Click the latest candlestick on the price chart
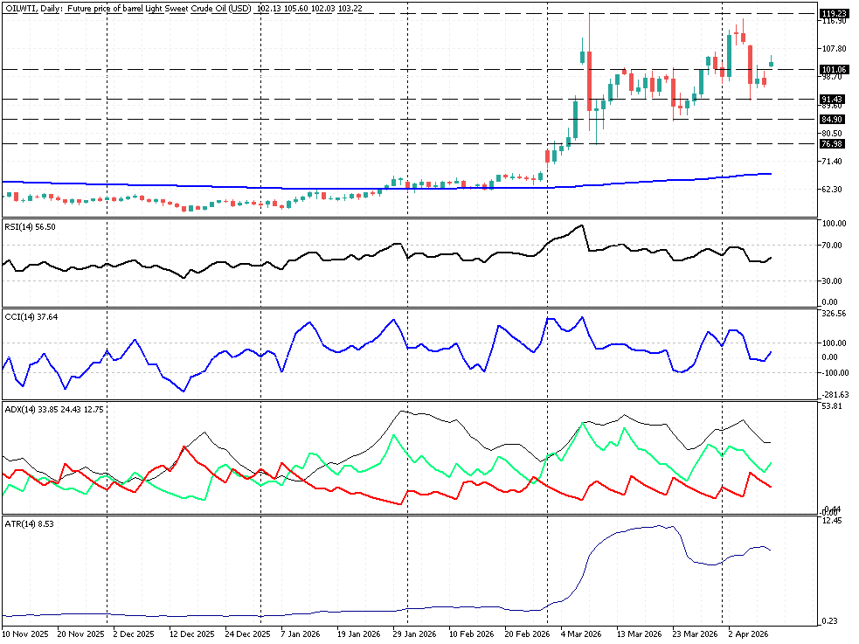This screenshot has width=859, height=644. pyautogui.click(x=772, y=62)
